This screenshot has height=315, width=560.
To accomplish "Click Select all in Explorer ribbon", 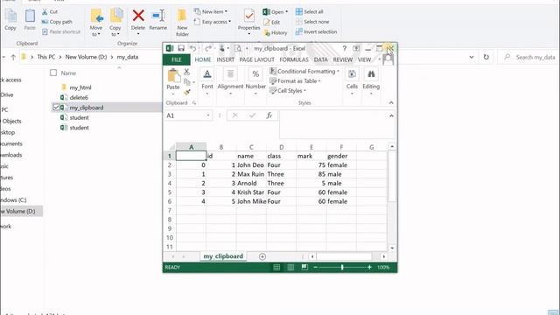I will [x=310, y=11].
